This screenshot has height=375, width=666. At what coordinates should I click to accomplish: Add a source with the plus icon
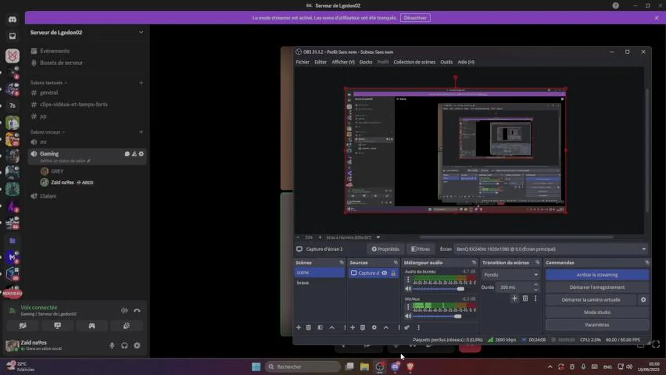[x=353, y=328]
